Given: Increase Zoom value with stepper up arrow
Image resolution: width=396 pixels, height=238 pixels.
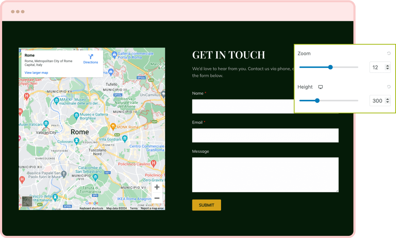Looking at the screenshot, I should (388, 66).
